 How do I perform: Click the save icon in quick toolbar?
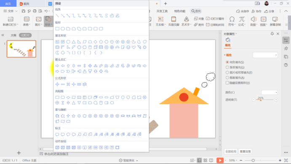point(24,11)
